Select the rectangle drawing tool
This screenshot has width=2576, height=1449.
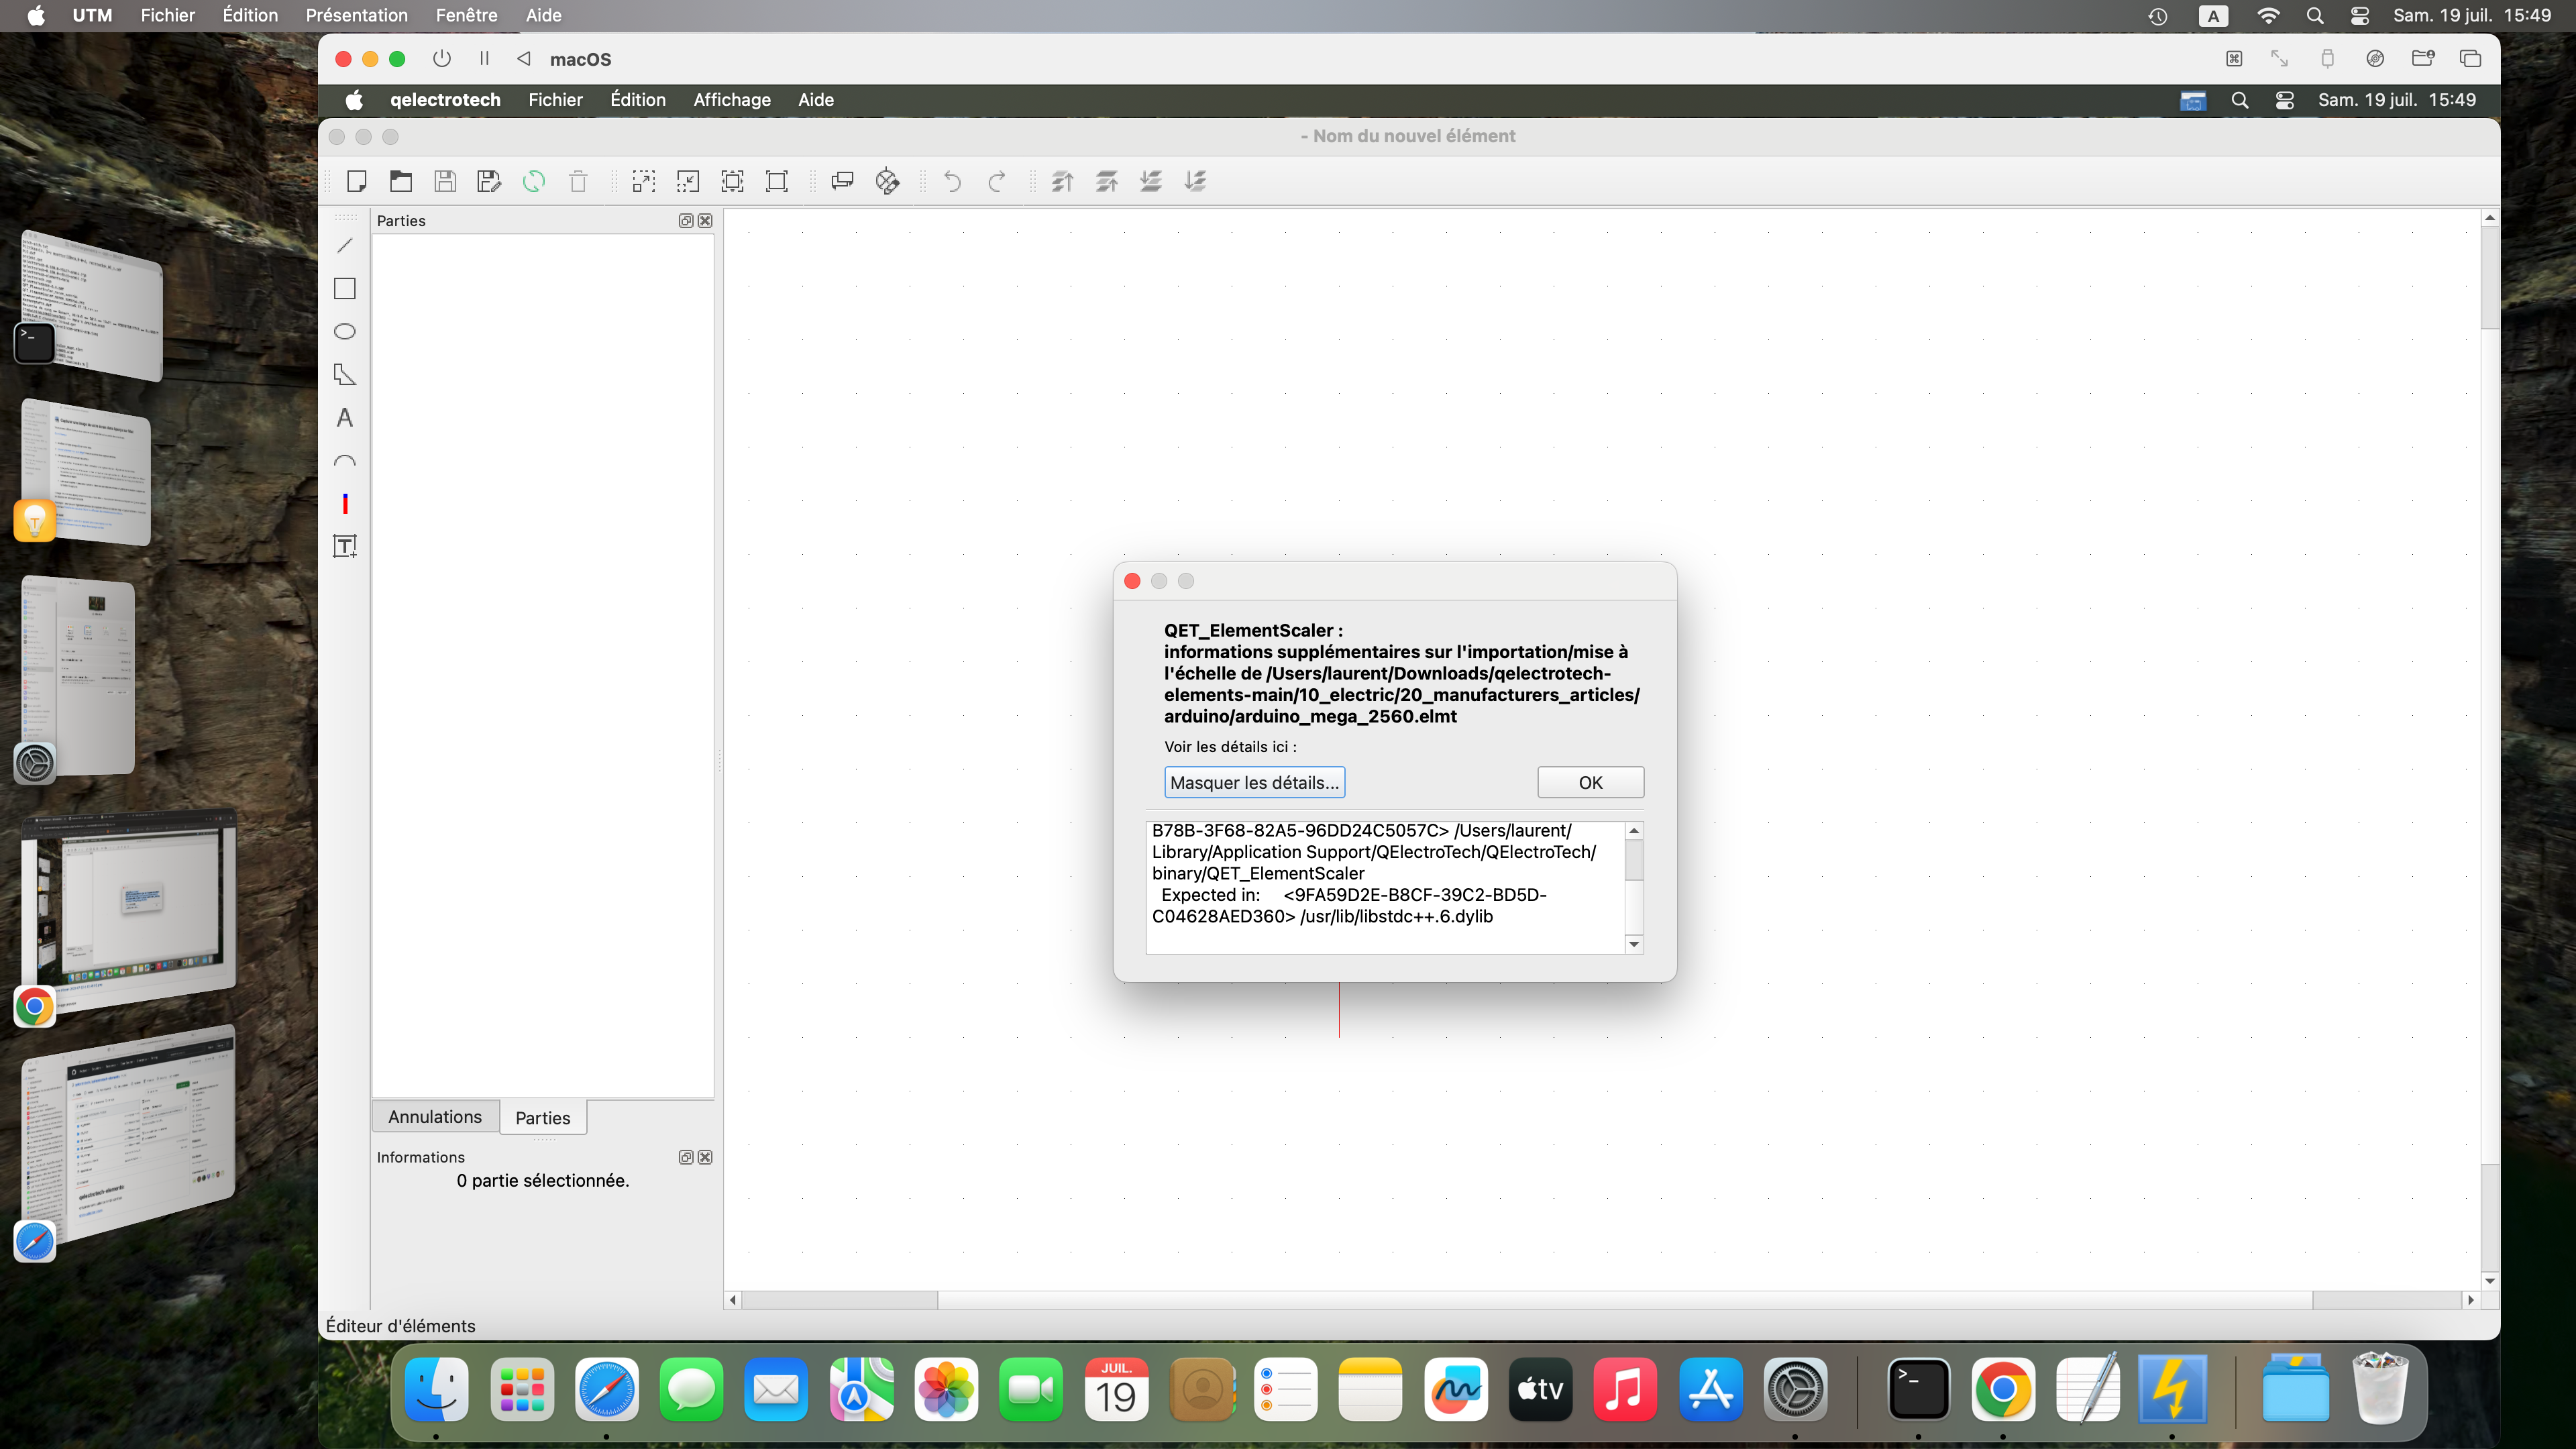tap(345, 289)
